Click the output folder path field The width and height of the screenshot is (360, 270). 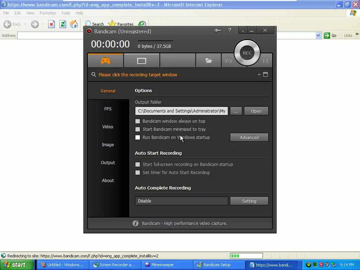pyautogui.click(x=181, y=111)
